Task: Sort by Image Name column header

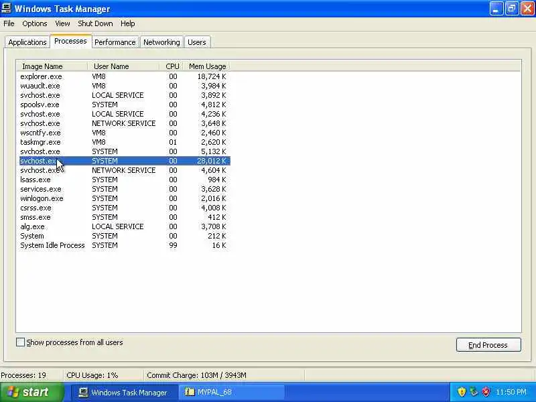Action: pyautogui.click(x=52, y=66)
